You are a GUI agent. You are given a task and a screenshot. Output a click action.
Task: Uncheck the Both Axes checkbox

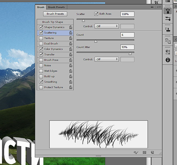pos(96,14)
